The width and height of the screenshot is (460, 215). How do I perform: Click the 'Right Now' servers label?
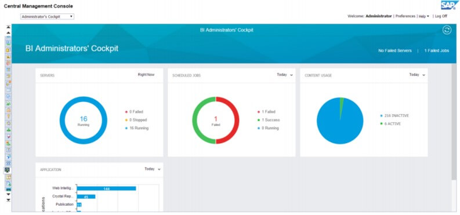coord(146,75)
